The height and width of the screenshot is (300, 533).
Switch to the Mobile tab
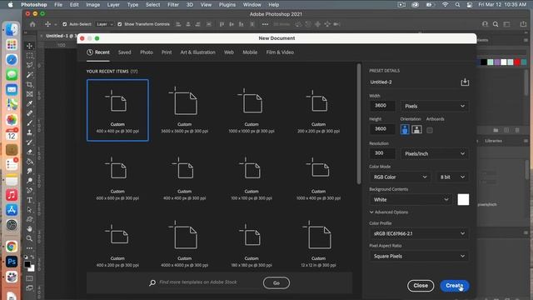[x=250, y=52]
